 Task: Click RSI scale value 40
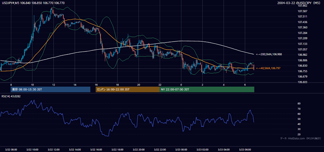coord(299,124)
